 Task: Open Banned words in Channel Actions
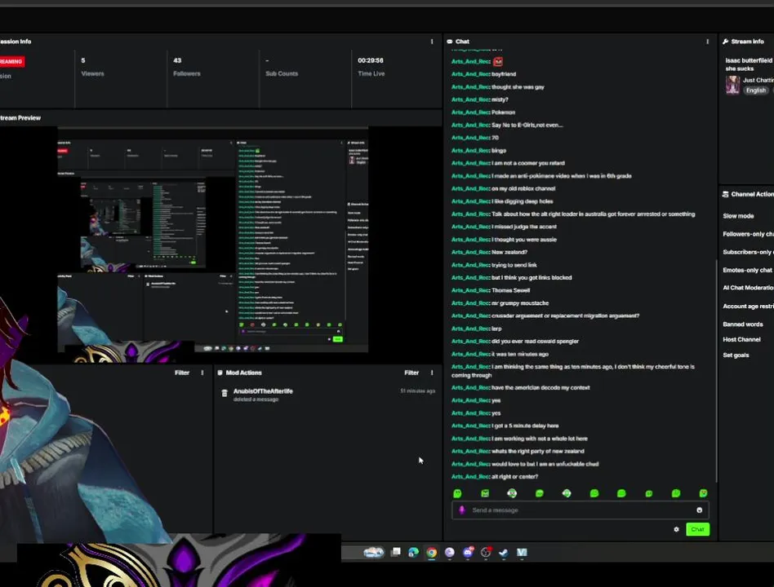(x=742, y=324)
